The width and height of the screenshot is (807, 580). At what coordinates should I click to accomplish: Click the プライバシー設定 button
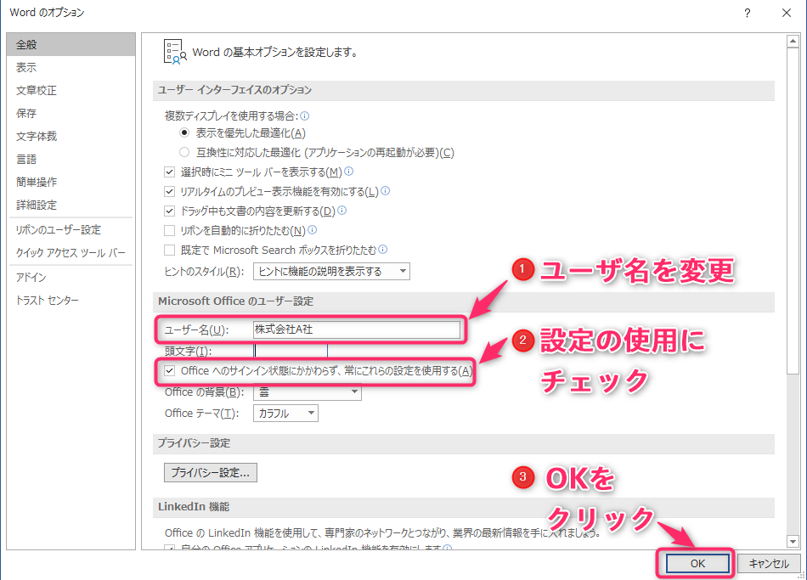click(x=211, y=472)
